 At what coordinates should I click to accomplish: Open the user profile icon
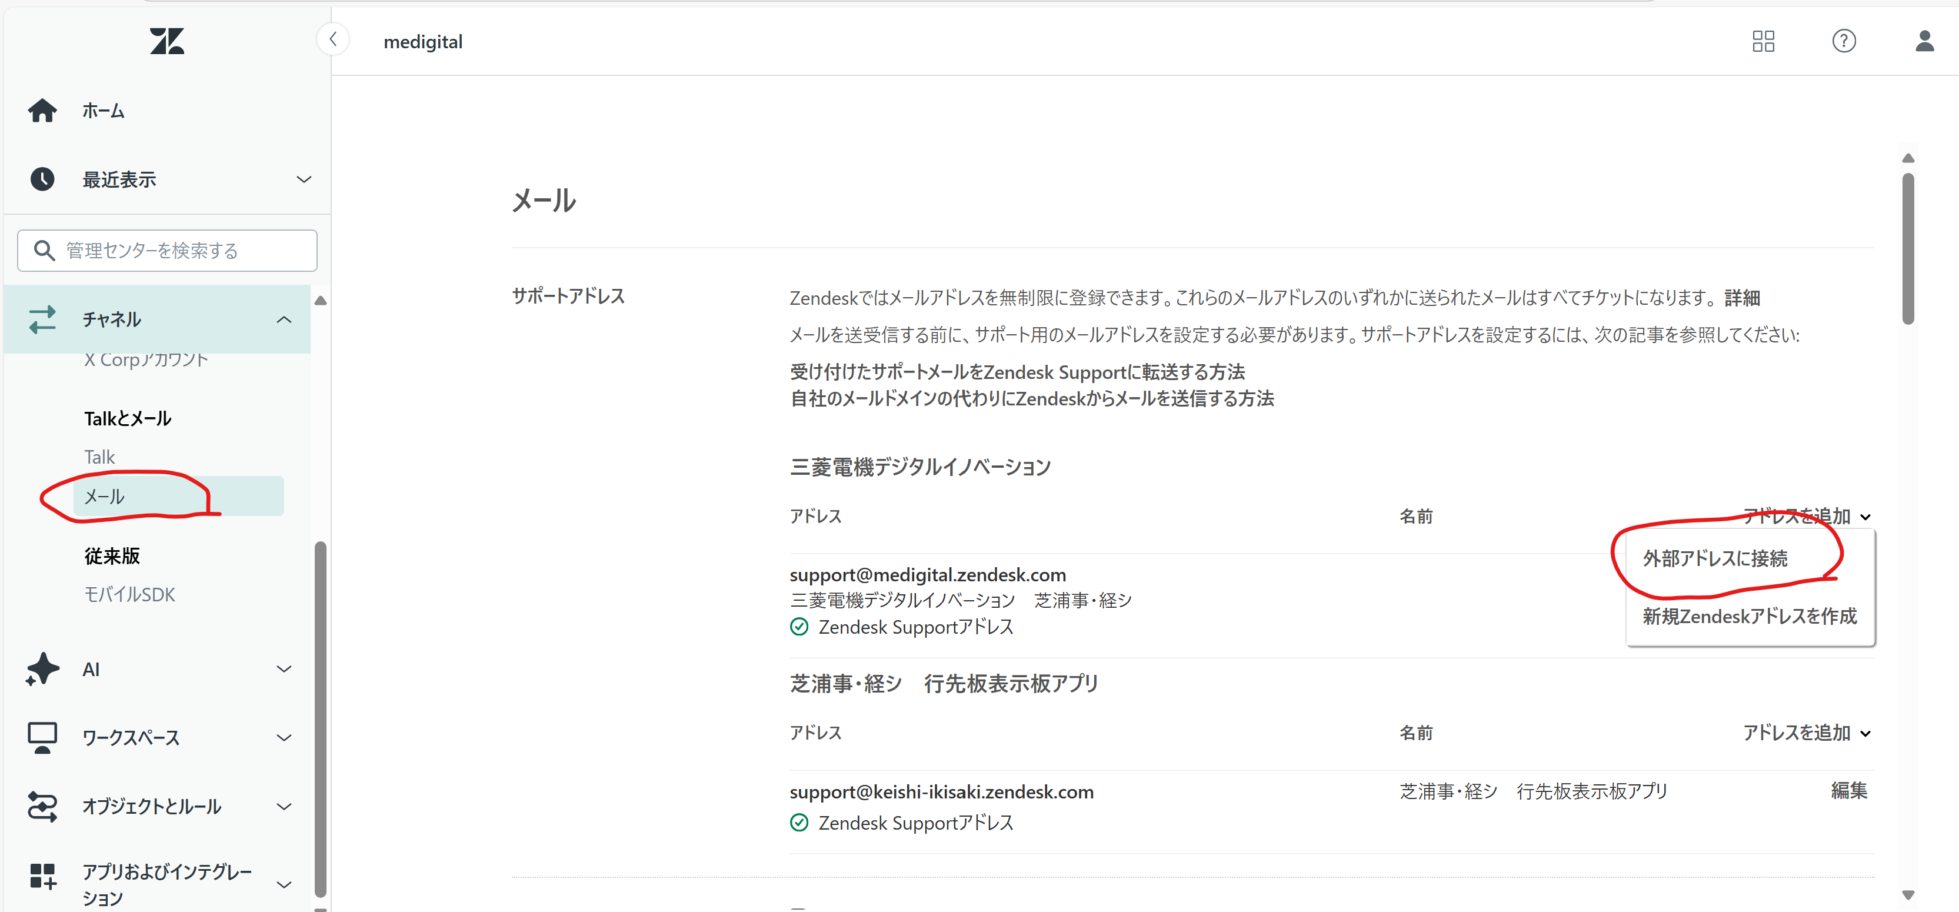(1924, 41)
